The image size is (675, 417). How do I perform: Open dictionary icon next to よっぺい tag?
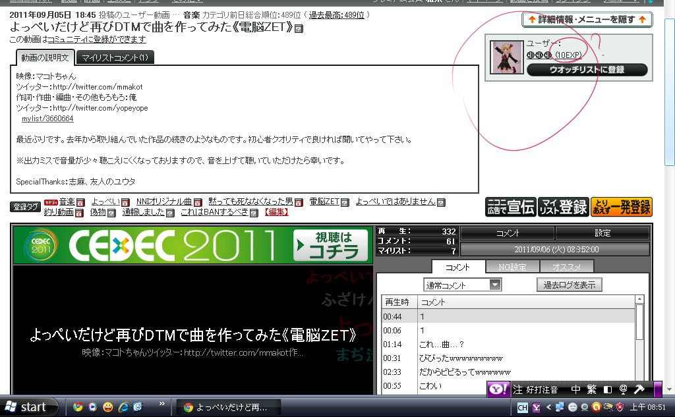point(125,202)
